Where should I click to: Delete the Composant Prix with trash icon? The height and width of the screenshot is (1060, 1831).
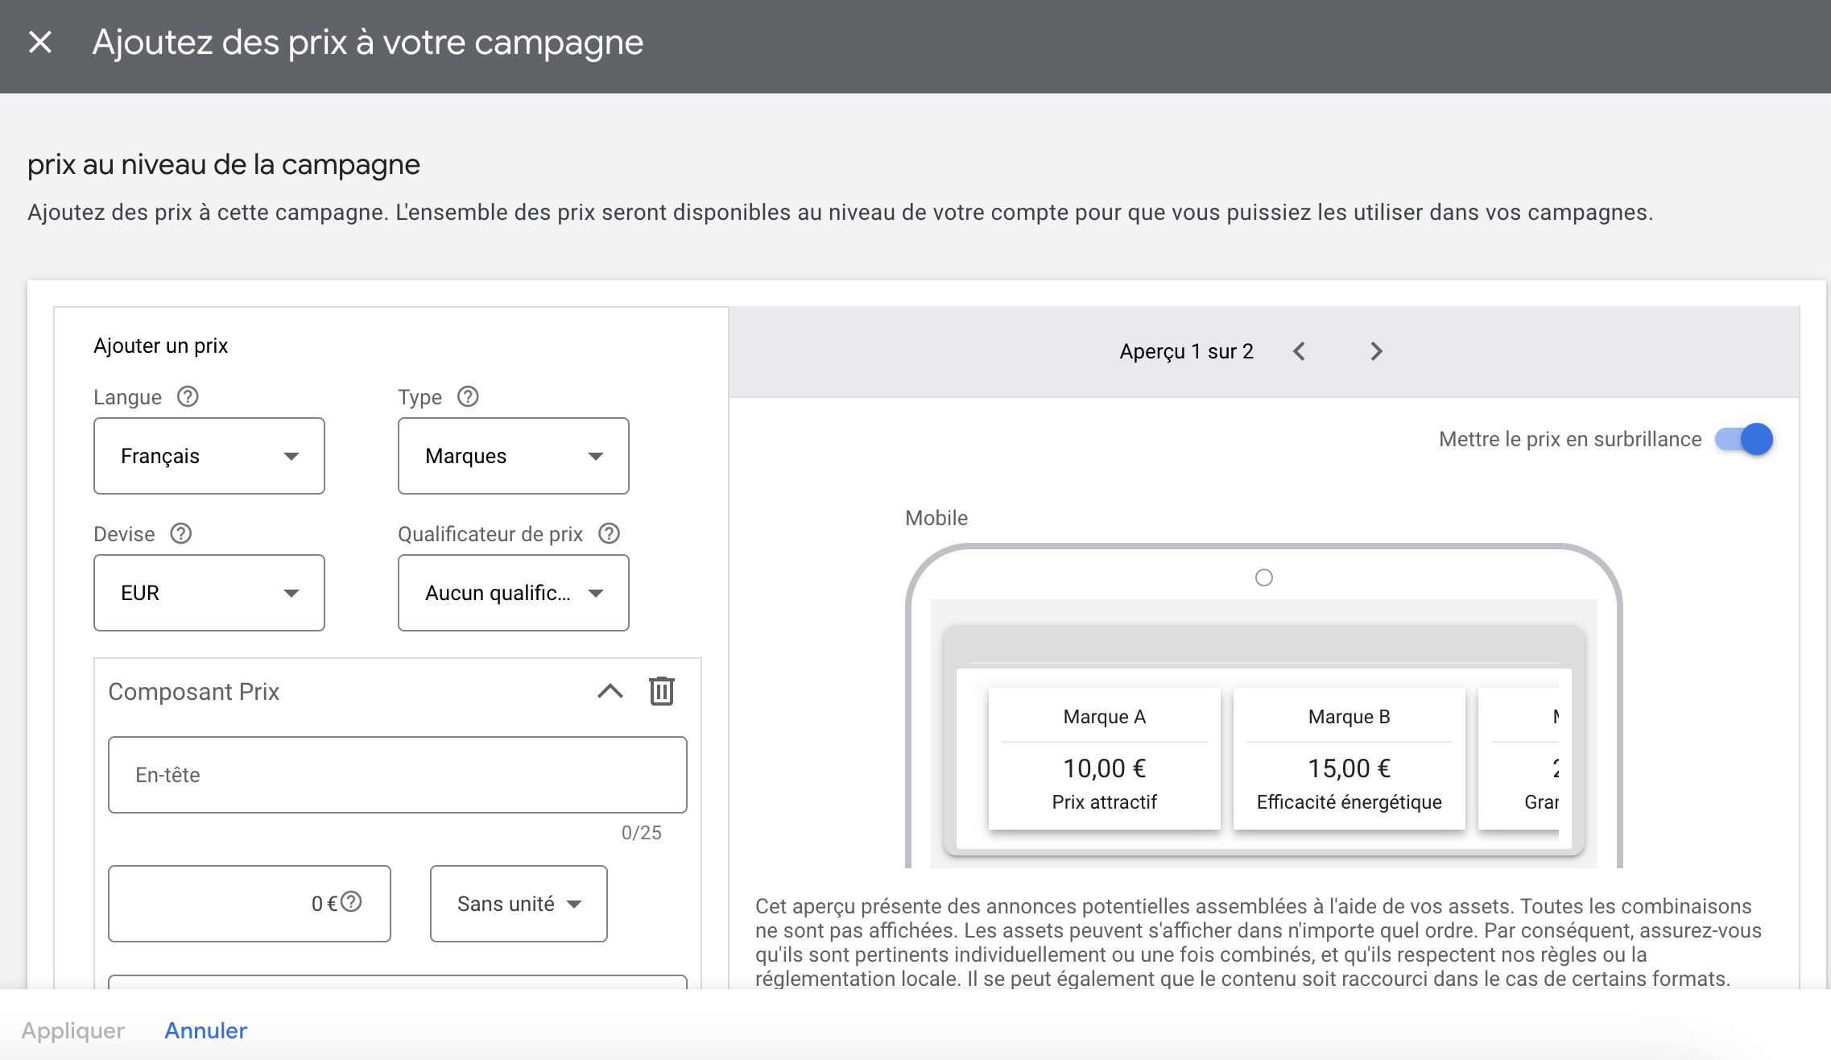tap(661, 691)
